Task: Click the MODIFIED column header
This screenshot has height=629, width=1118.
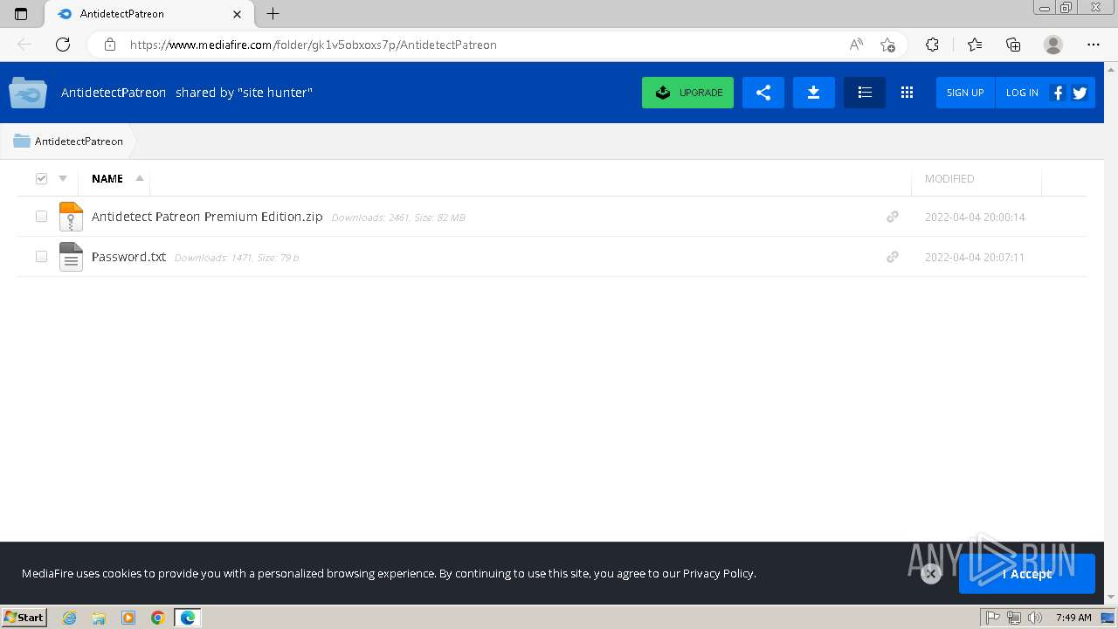Action: 949,178
